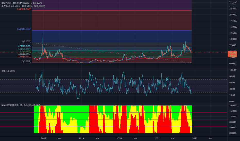Click 20.0000 on the SmartMCDX axis
This screenshot has width=240, height=141.
233,105
